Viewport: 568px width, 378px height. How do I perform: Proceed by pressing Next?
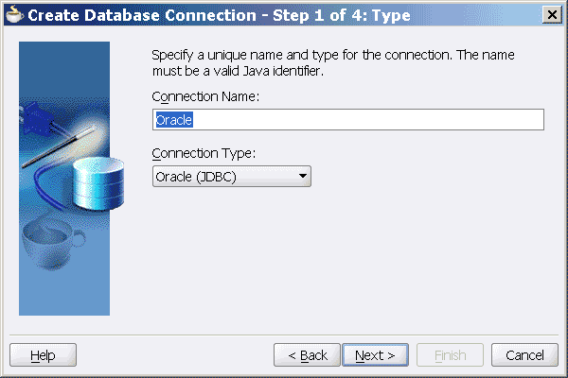tap(375, 355)
